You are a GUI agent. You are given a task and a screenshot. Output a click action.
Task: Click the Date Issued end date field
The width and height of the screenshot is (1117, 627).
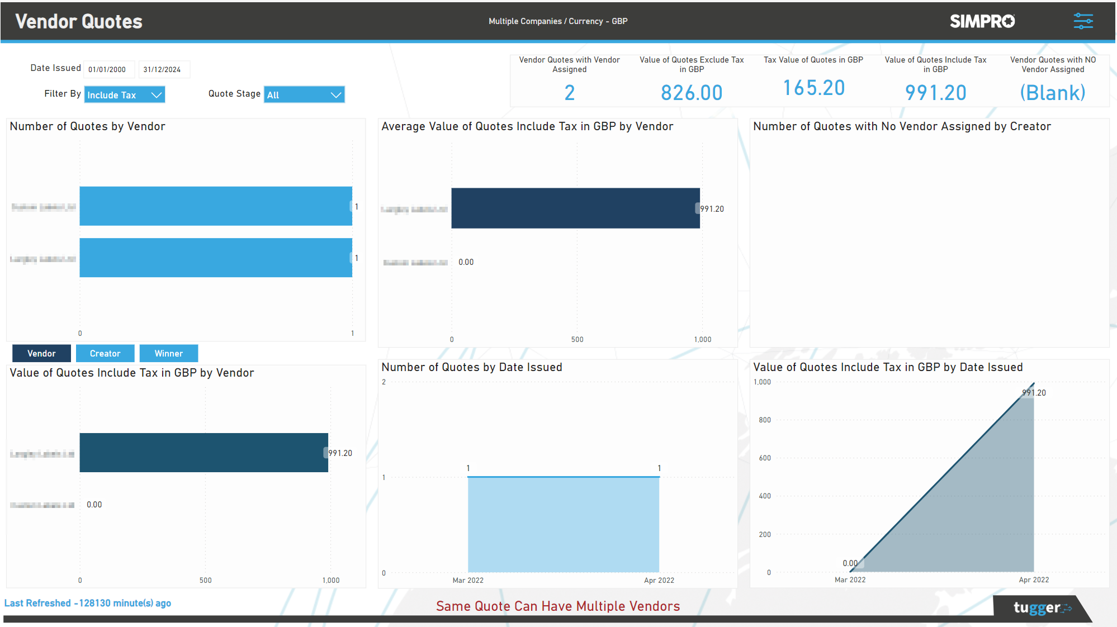(164, 69)
